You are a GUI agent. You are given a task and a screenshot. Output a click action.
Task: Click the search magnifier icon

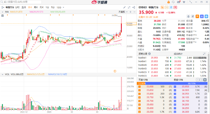2,2
